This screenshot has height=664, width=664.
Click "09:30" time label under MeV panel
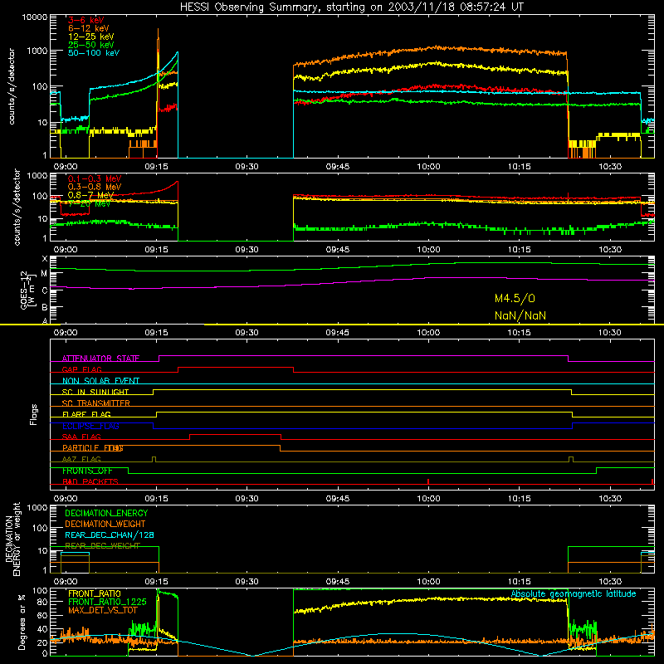(x=247, y=250)
